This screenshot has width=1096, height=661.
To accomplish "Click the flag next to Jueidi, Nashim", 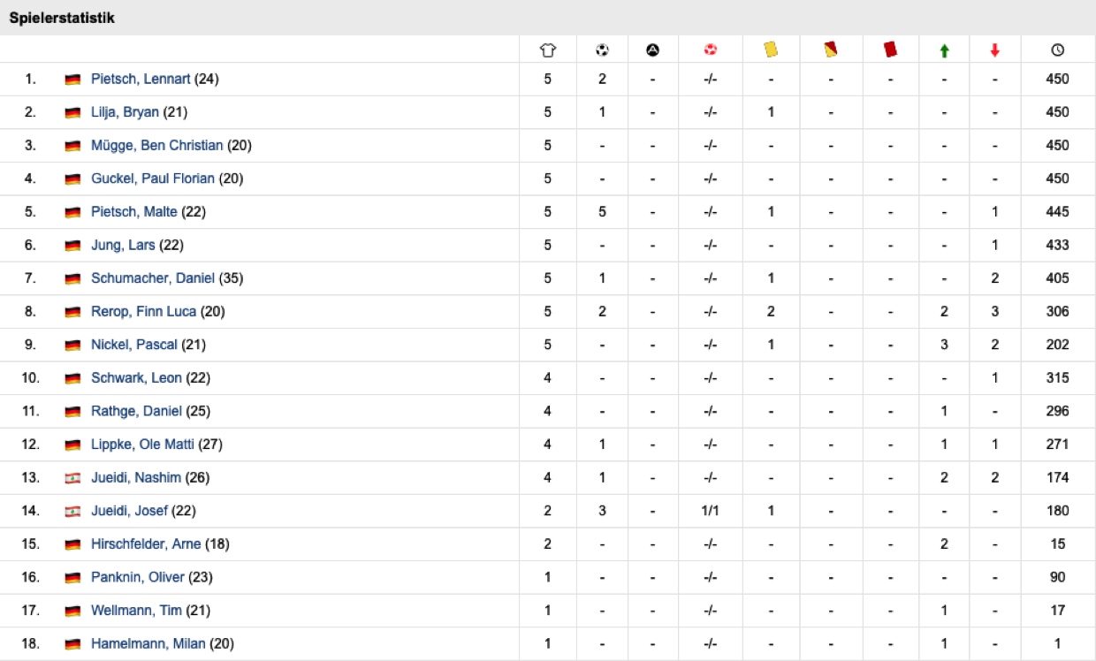I will [x=72, y=478].
